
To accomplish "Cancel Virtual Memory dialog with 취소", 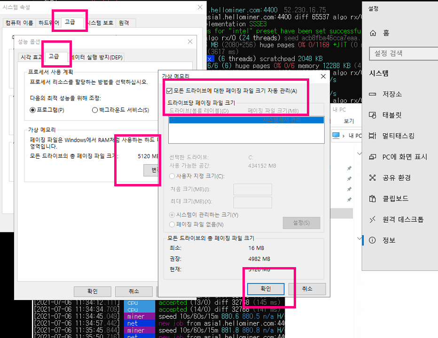I will pyautogui.click(x=307, y=289).
